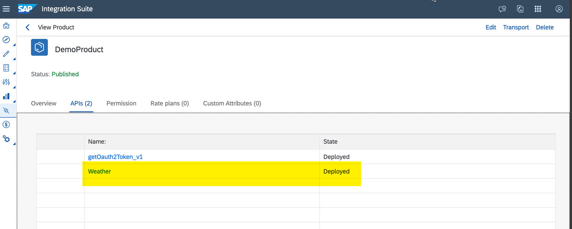Open the grid app launcher icon
Viewport: 572px width, 229px height.
[538, 9]
